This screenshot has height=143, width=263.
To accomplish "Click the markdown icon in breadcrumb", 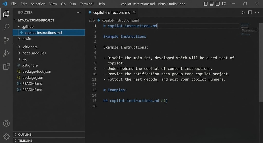I will click(99, 20).
